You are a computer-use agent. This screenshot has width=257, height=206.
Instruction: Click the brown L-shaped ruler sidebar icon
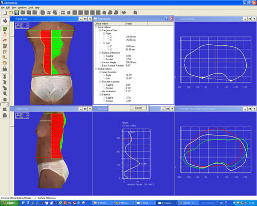[x=5, y=57]
